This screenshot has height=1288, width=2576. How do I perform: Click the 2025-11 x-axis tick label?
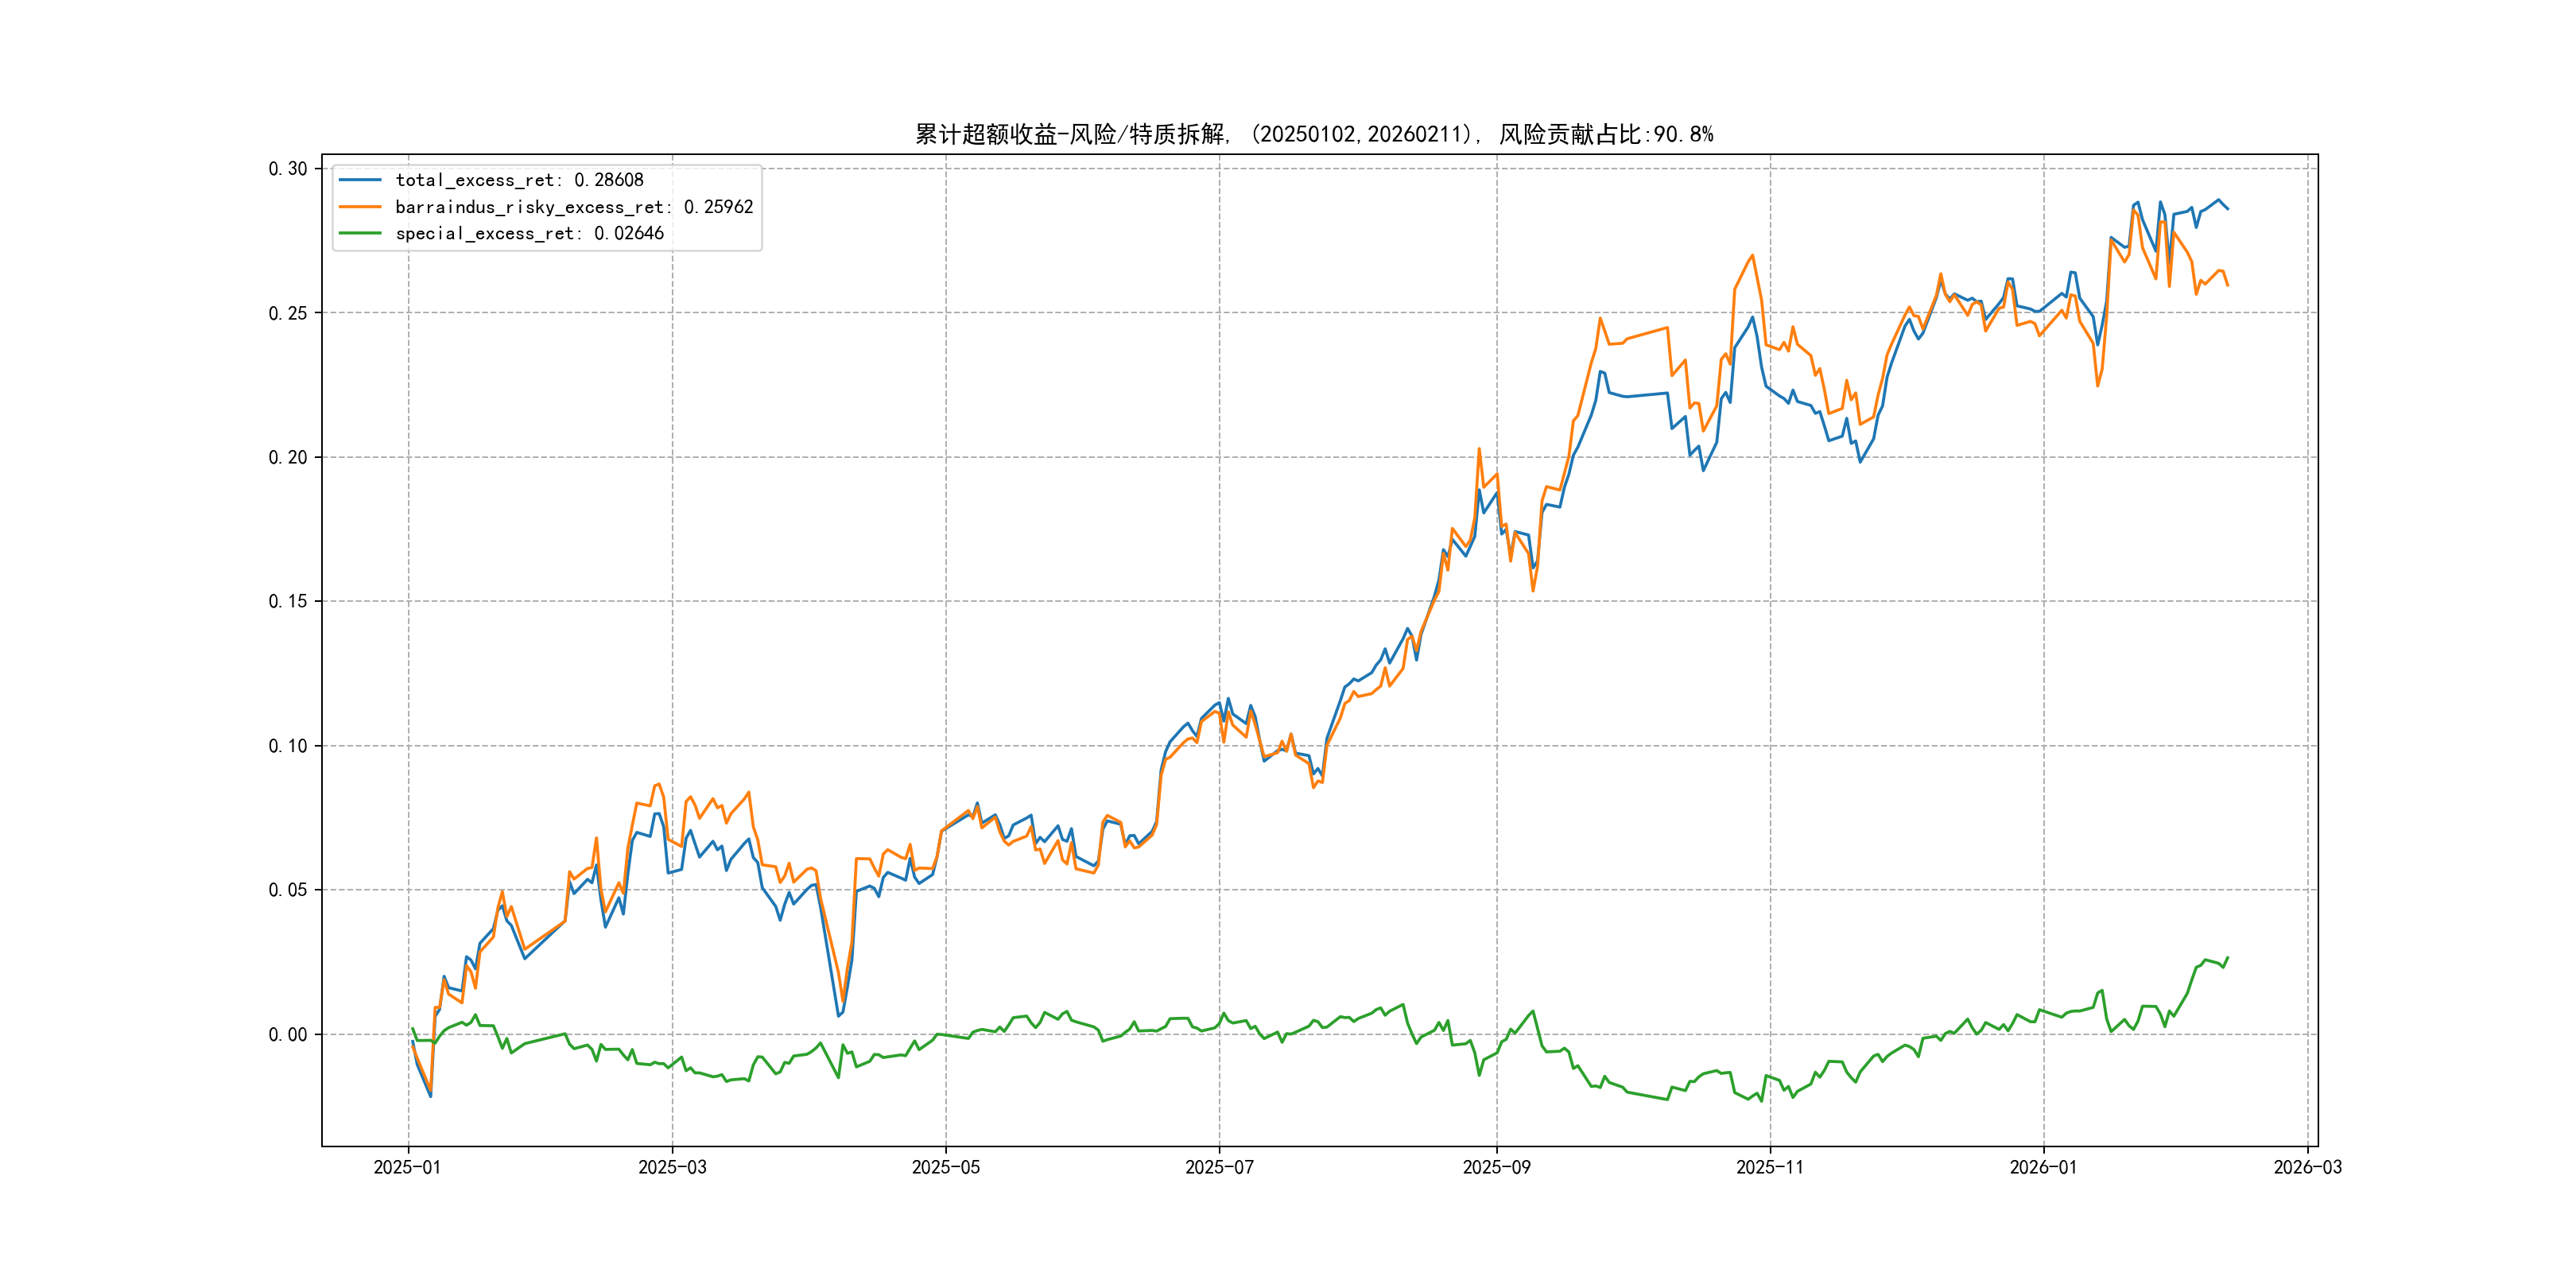[1770, 1167]
